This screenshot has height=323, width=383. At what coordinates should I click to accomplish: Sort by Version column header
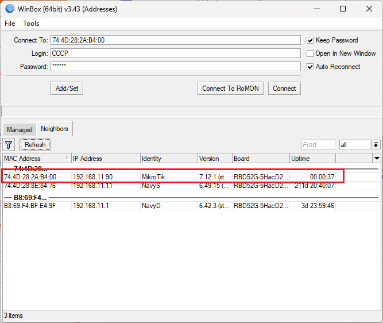point(215,159)
